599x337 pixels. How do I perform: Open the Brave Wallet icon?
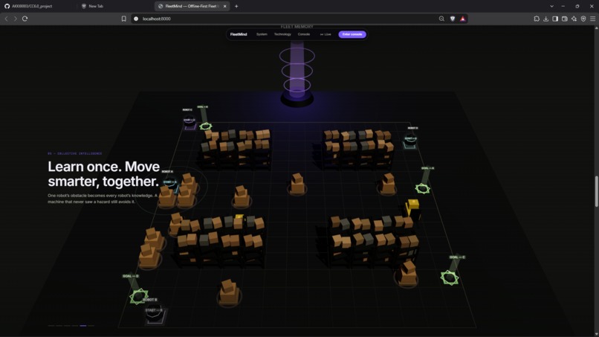[x=565, y=19]
